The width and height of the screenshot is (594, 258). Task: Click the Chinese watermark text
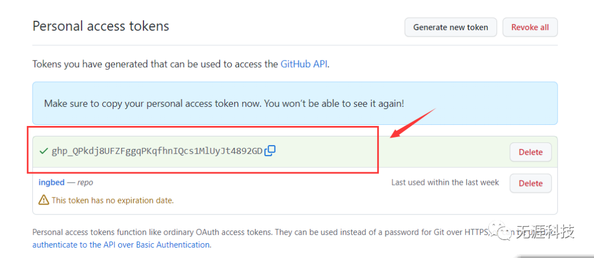point(546,232)
